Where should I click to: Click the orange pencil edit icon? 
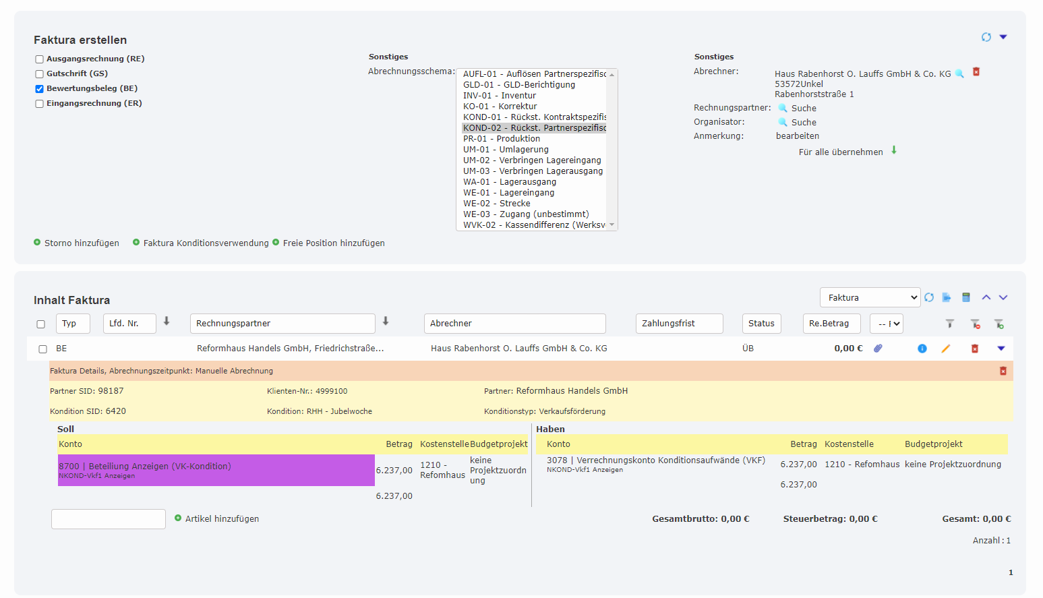(946, 349)
